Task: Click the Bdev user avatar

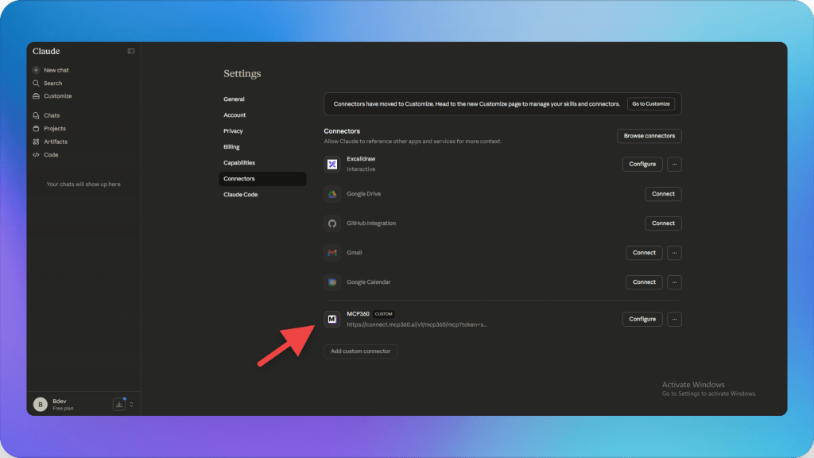Action: point(41,404)
